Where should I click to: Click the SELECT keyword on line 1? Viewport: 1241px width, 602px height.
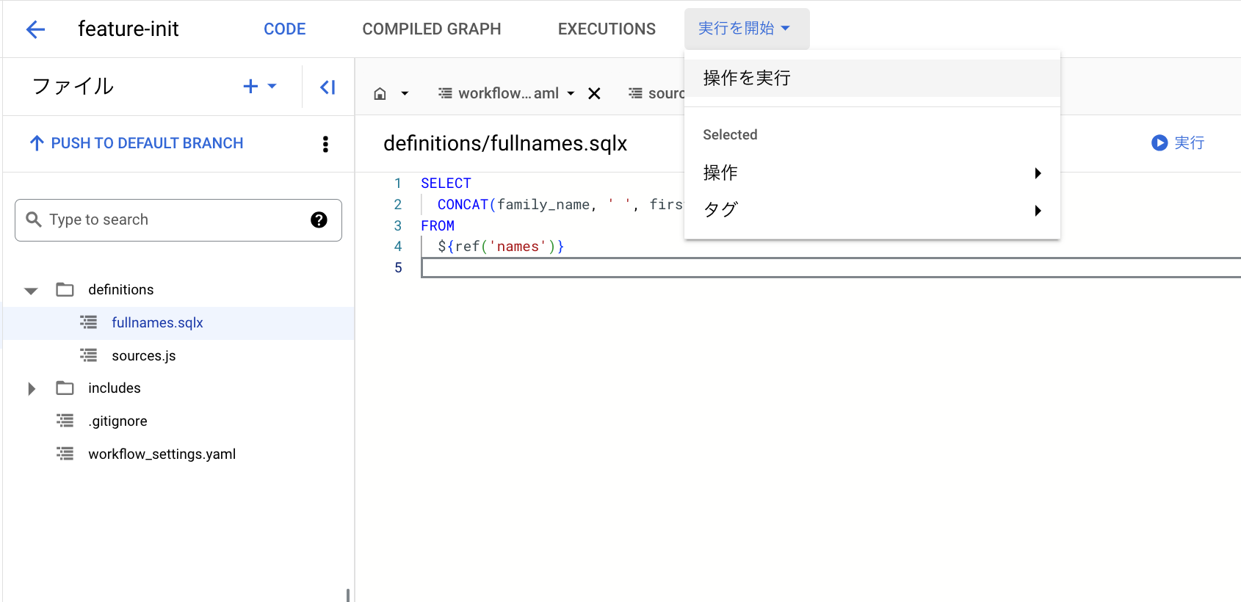click(x=446, y=183)
